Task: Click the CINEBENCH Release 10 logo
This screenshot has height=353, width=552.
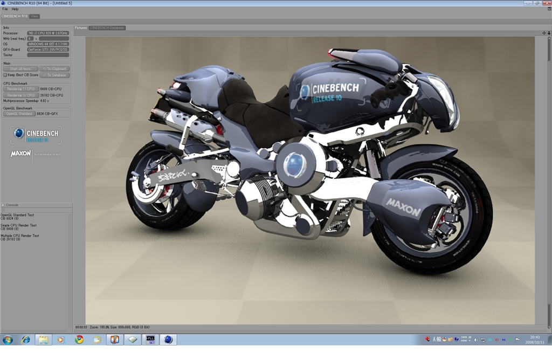Action: click(x=36, y=135)
